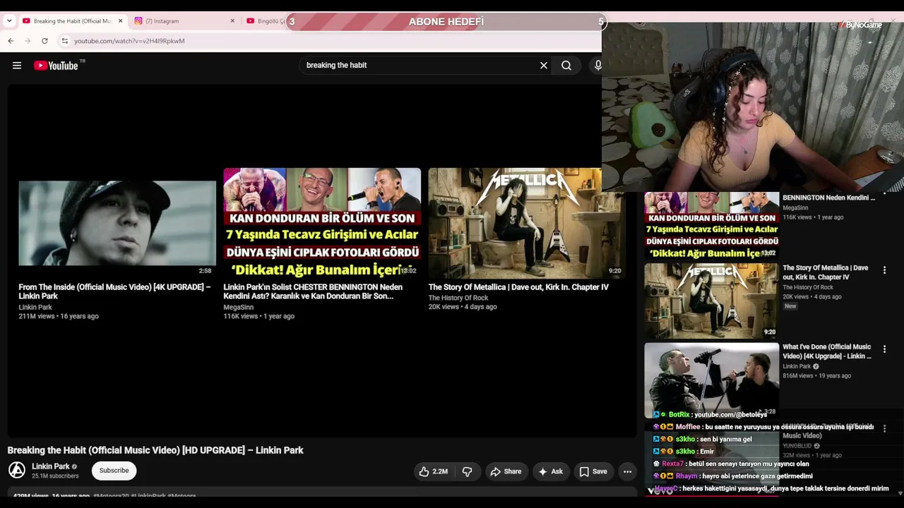
Task: Open the YouTube guide hamburger menu
Action: point(17,66)
